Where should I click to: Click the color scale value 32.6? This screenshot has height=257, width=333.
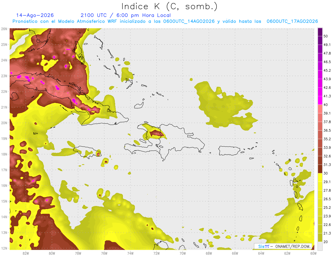tap(327, 156)
